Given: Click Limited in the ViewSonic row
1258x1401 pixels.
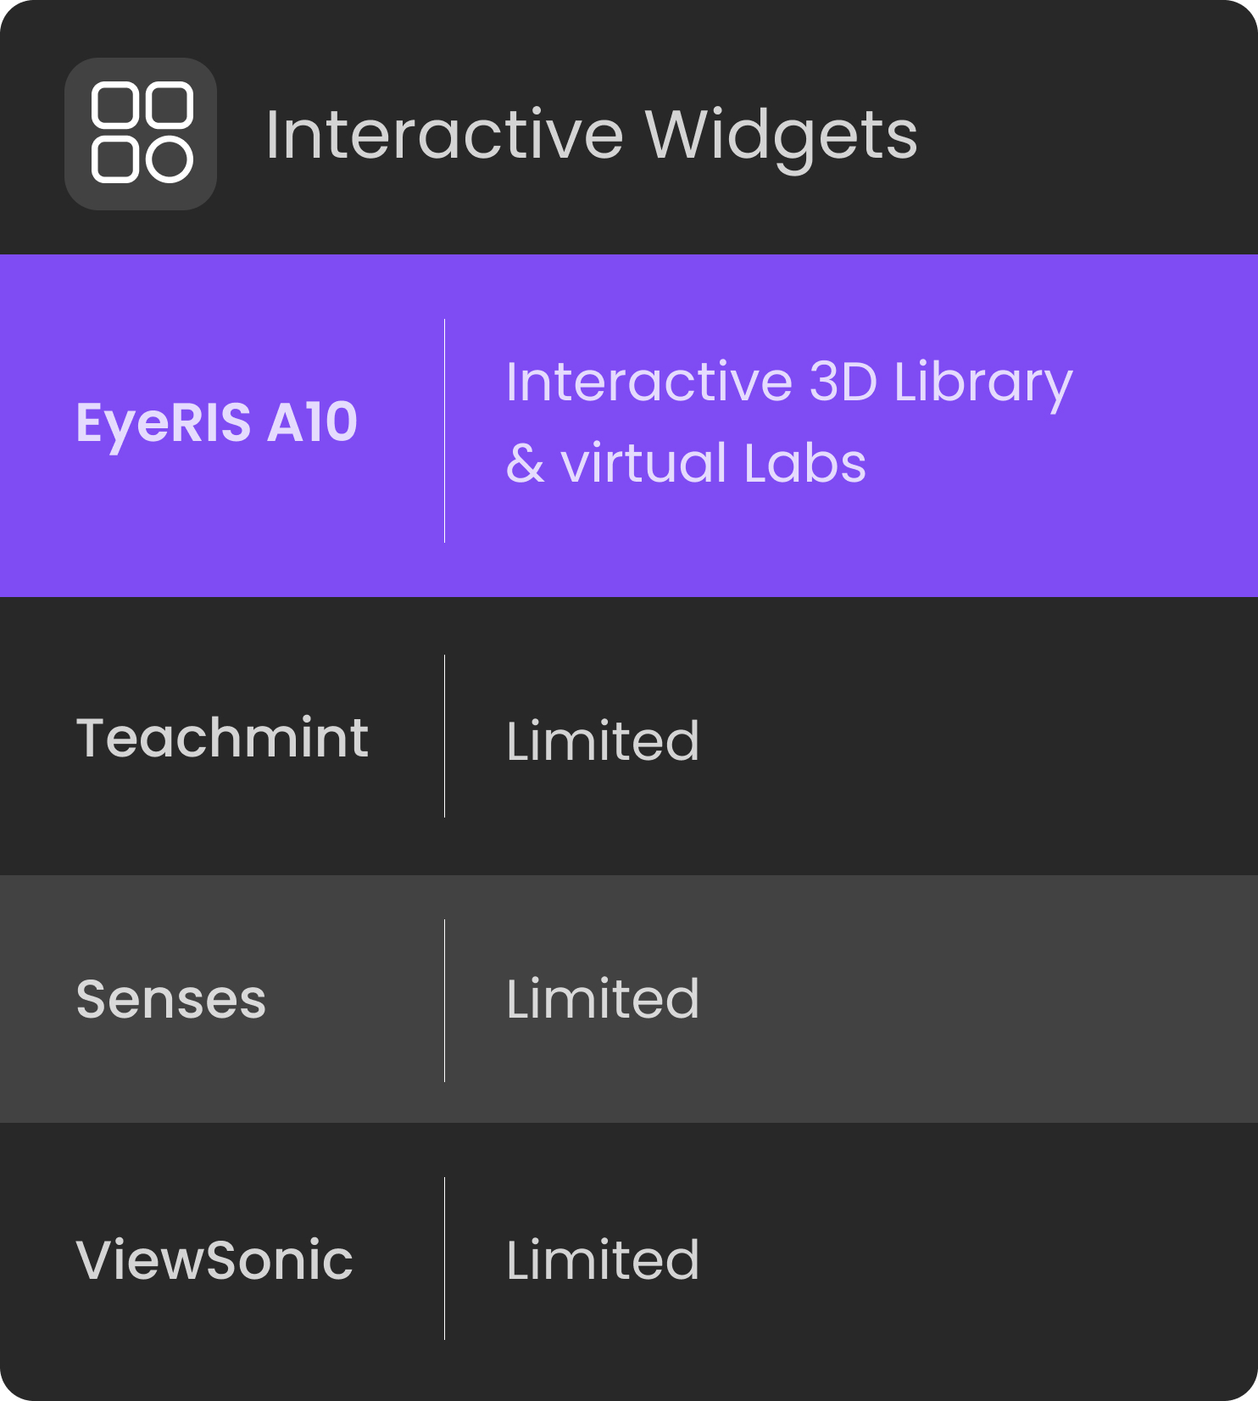Looking at the screenshot, I should [603, 1259].
